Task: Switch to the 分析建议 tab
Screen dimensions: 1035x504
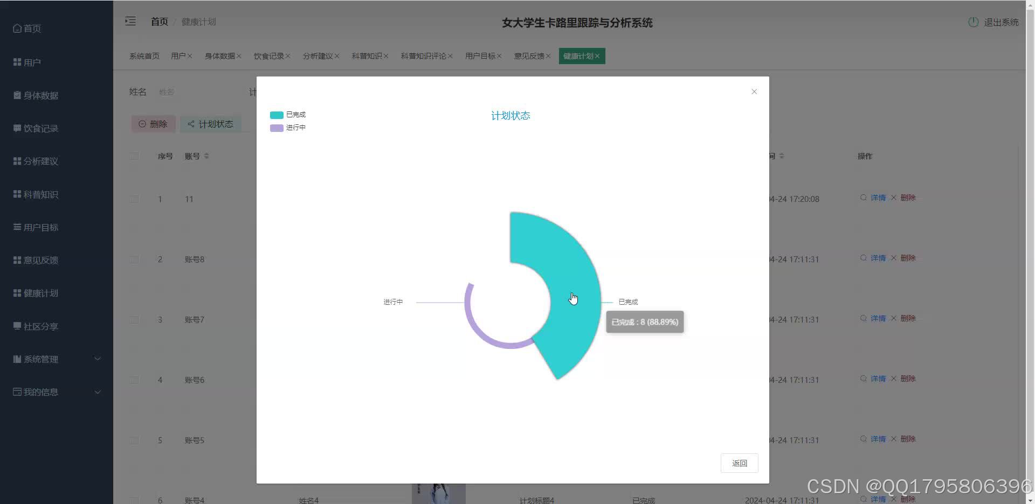Action: click(x=318, y=56)
